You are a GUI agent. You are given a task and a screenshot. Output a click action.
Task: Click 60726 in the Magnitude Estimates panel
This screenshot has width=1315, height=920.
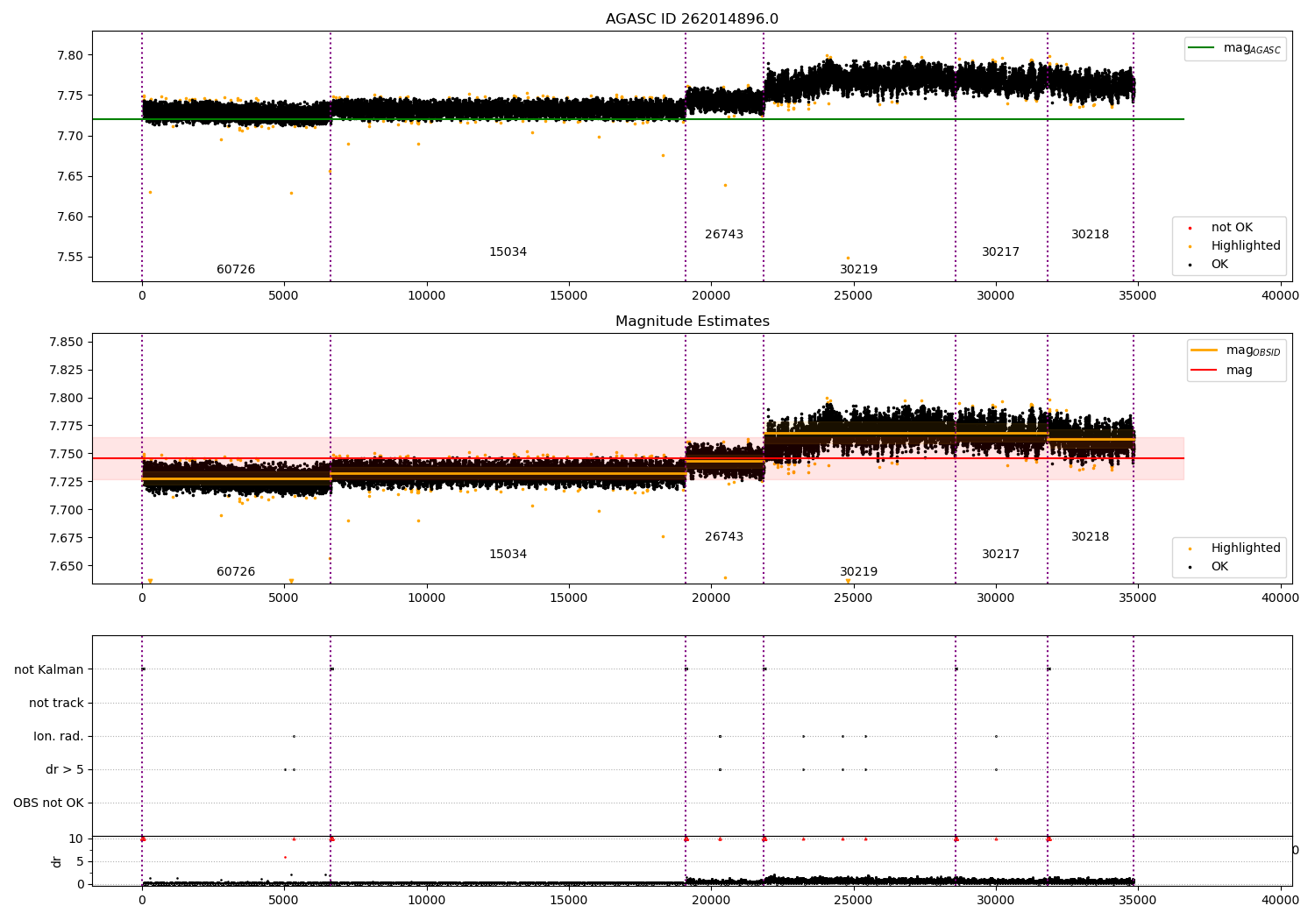point(236,572)
